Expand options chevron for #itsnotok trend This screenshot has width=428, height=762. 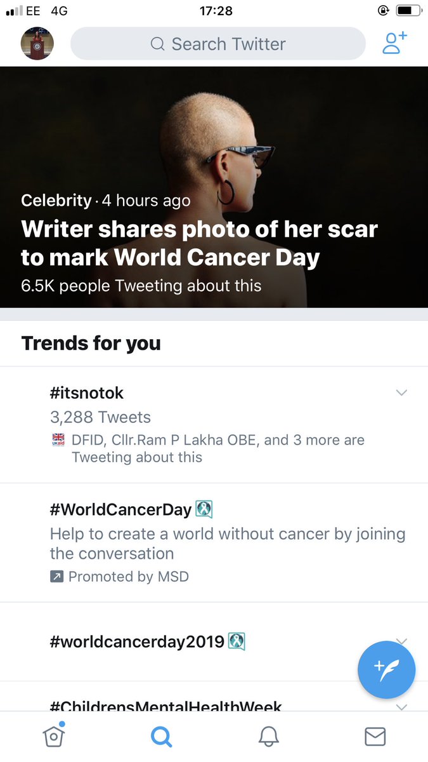(401, 392)
